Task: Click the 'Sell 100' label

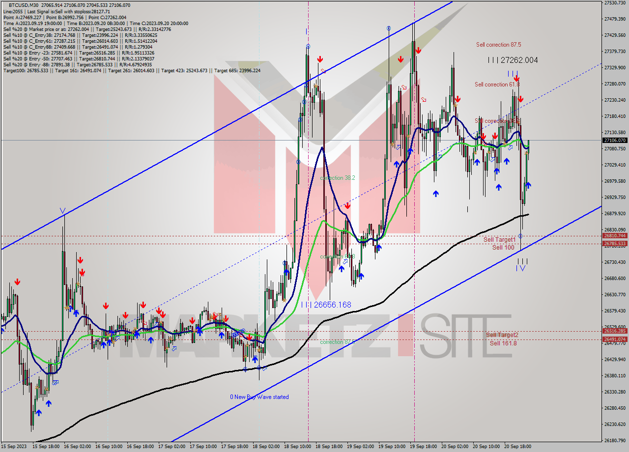Action: coord(503,248)
